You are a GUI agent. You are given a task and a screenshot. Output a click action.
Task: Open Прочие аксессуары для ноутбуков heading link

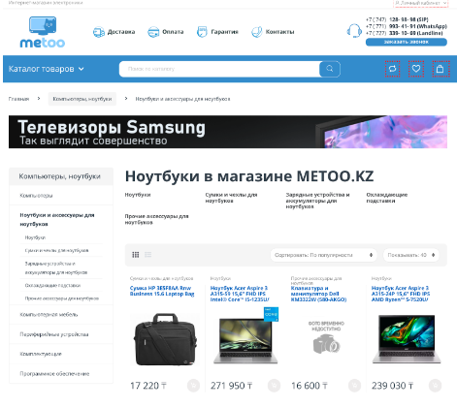[157, 219]
